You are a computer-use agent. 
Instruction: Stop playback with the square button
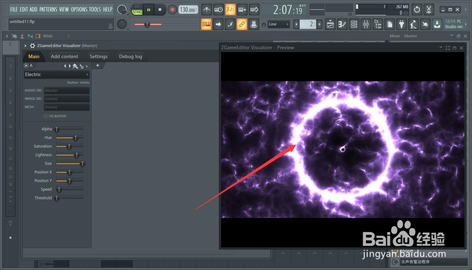point(160,10)
